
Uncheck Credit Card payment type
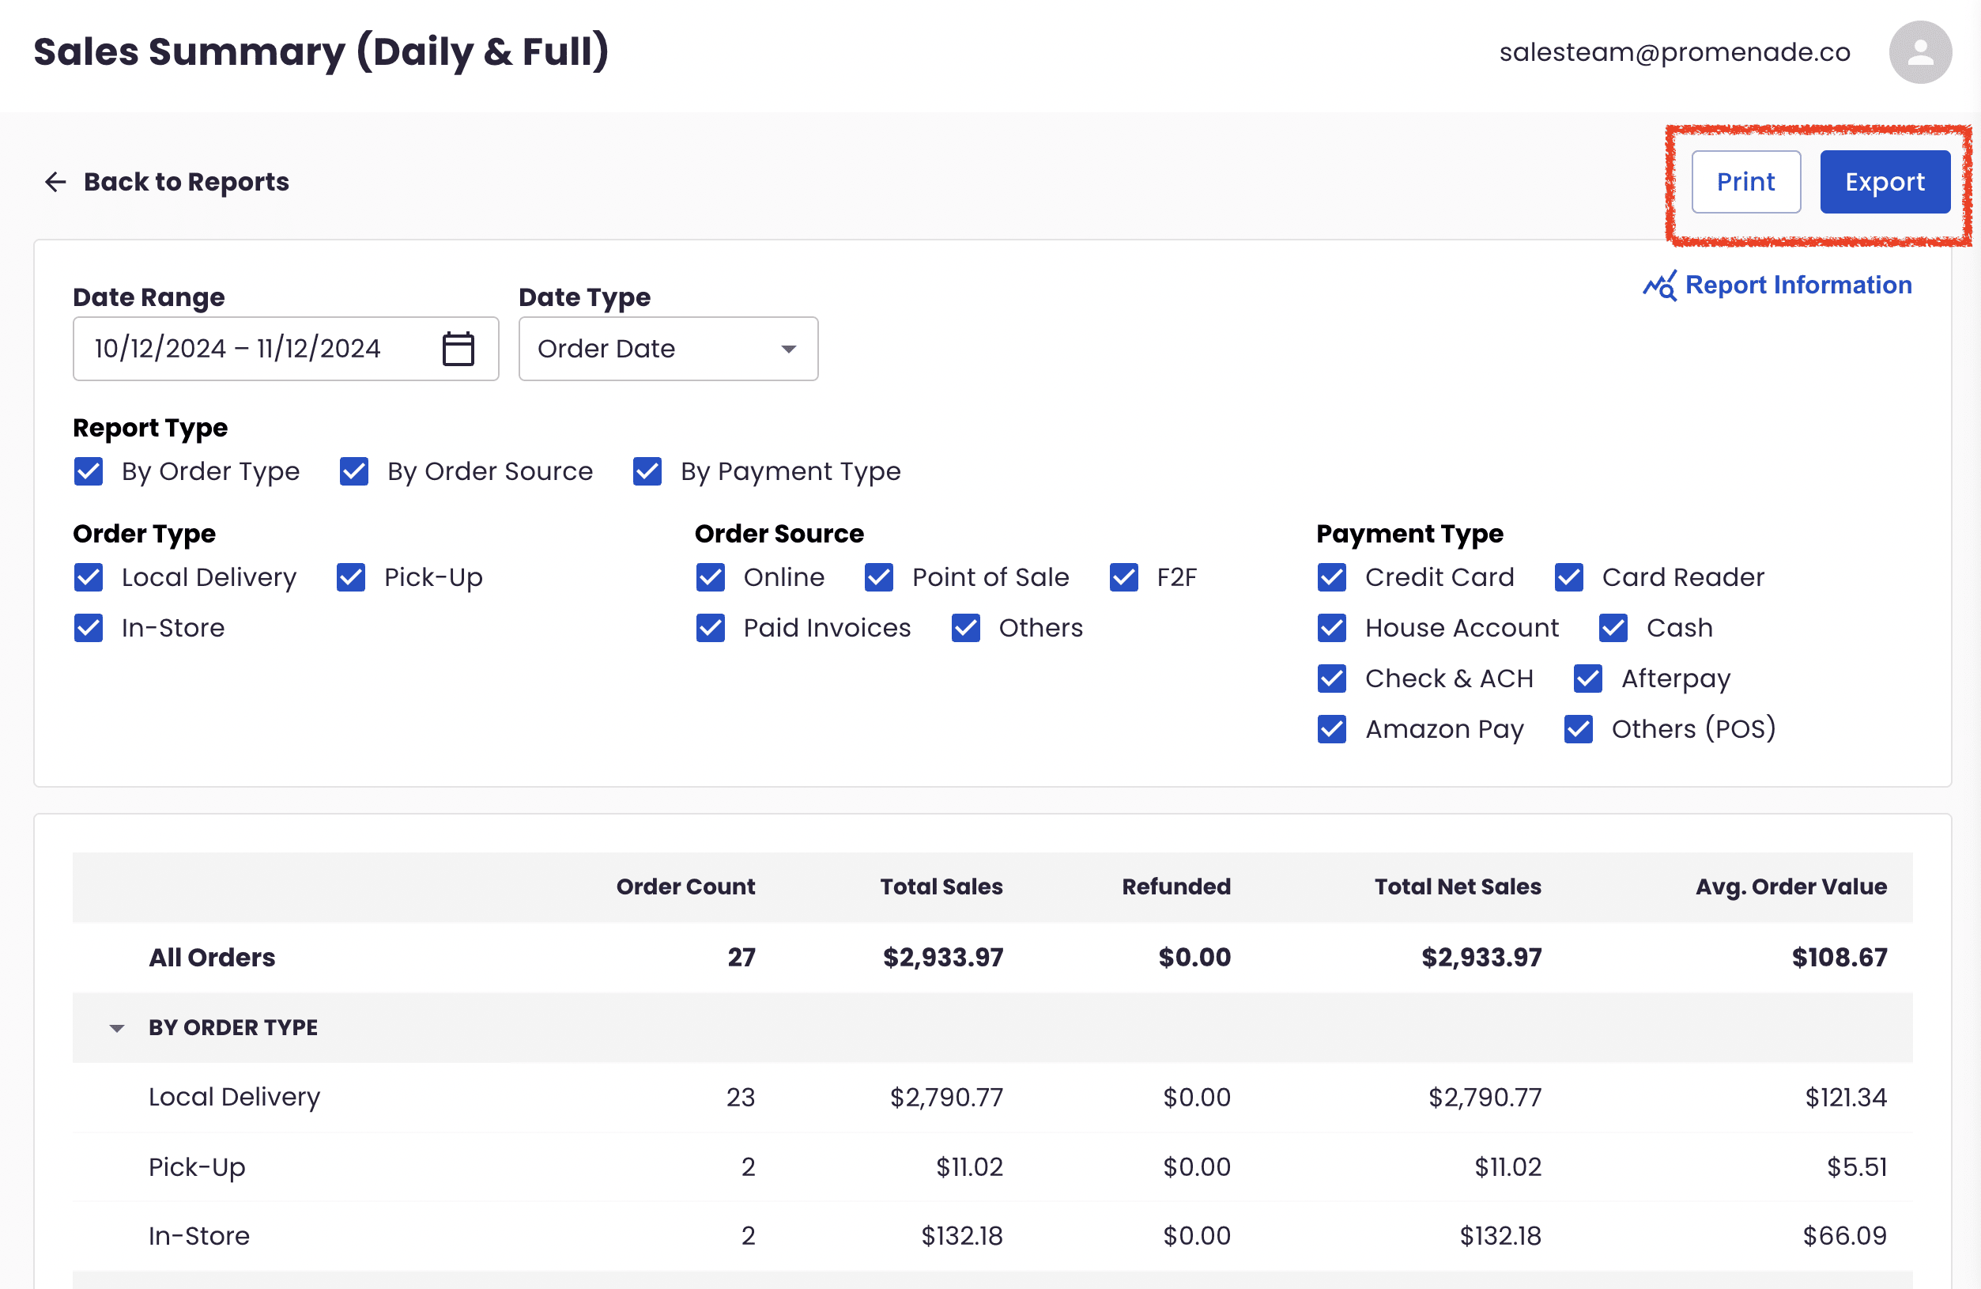tap(1332, 577)
